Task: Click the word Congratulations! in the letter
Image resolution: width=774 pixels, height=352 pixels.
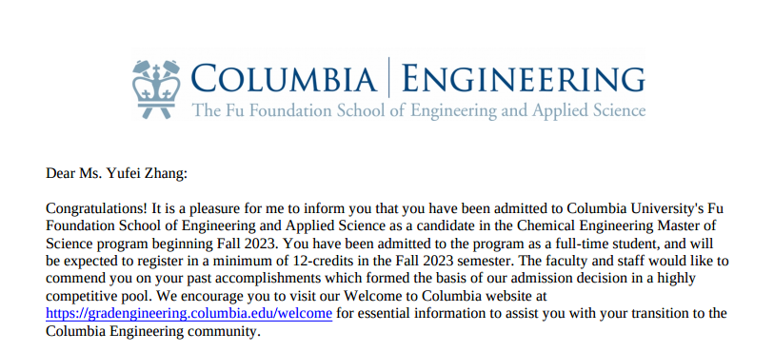Action: 97,209
